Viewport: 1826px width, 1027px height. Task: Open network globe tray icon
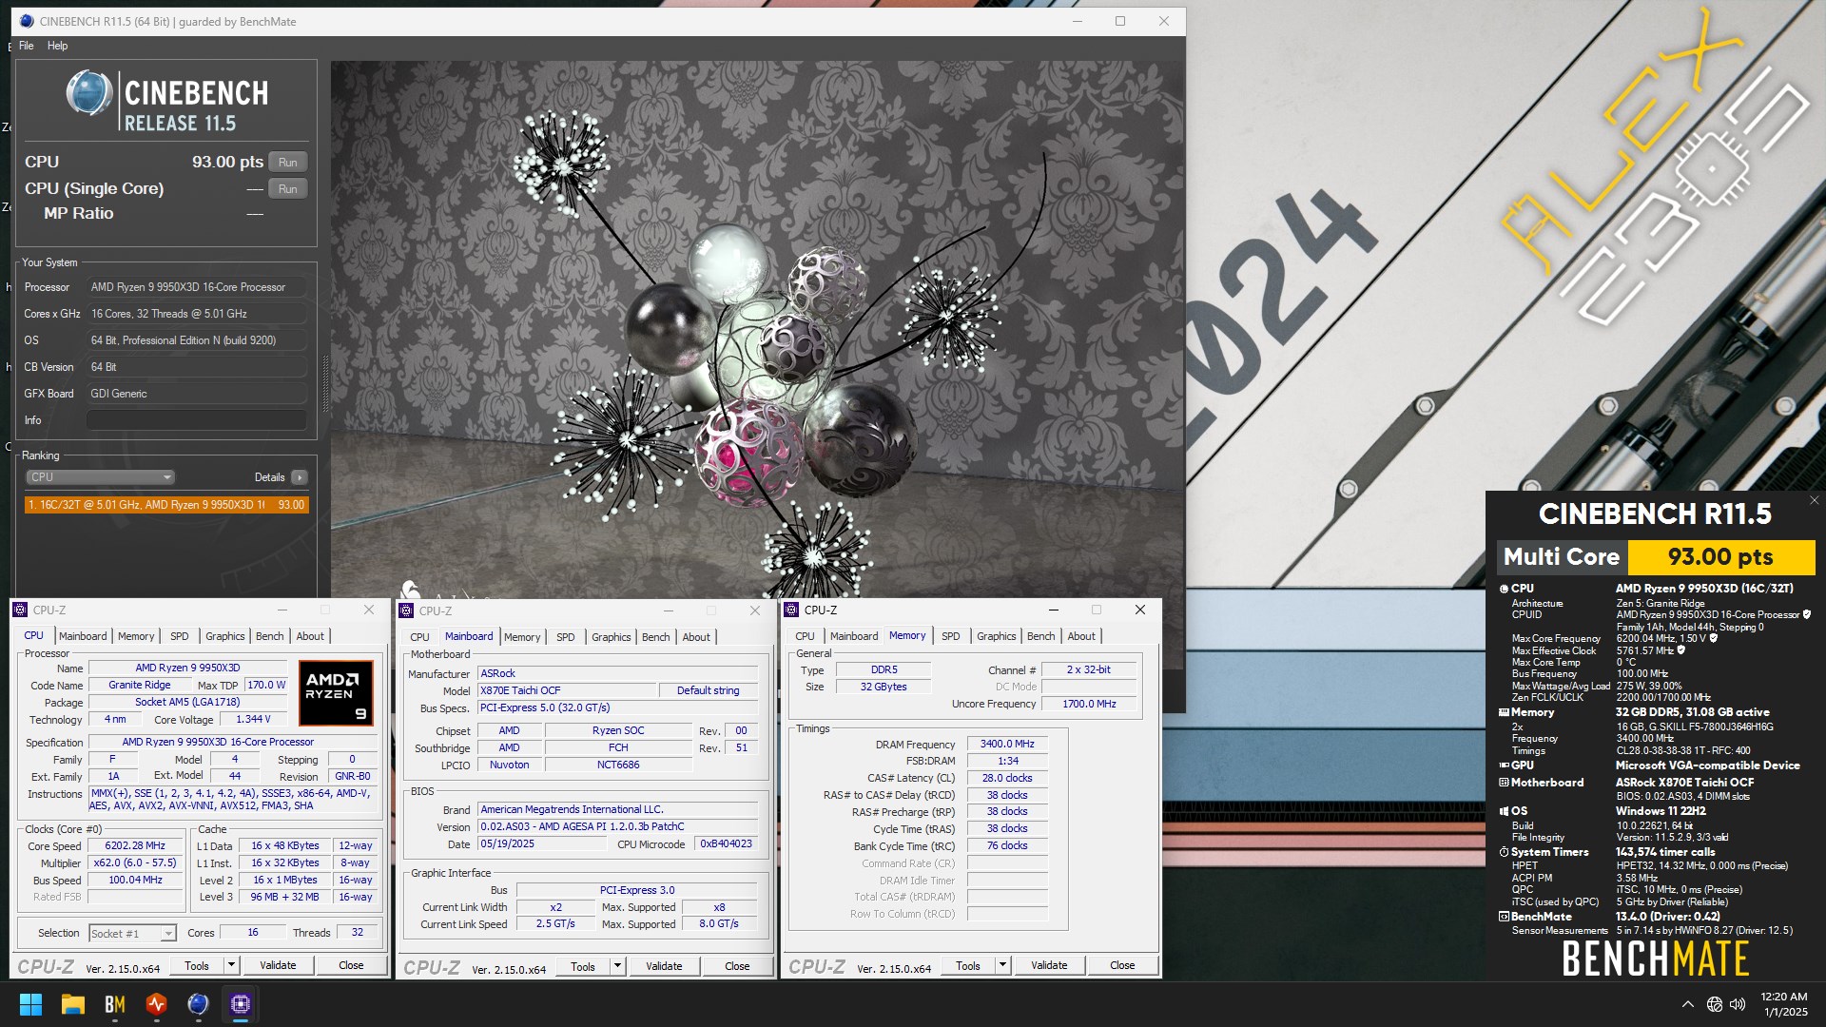point(1714,1004)
